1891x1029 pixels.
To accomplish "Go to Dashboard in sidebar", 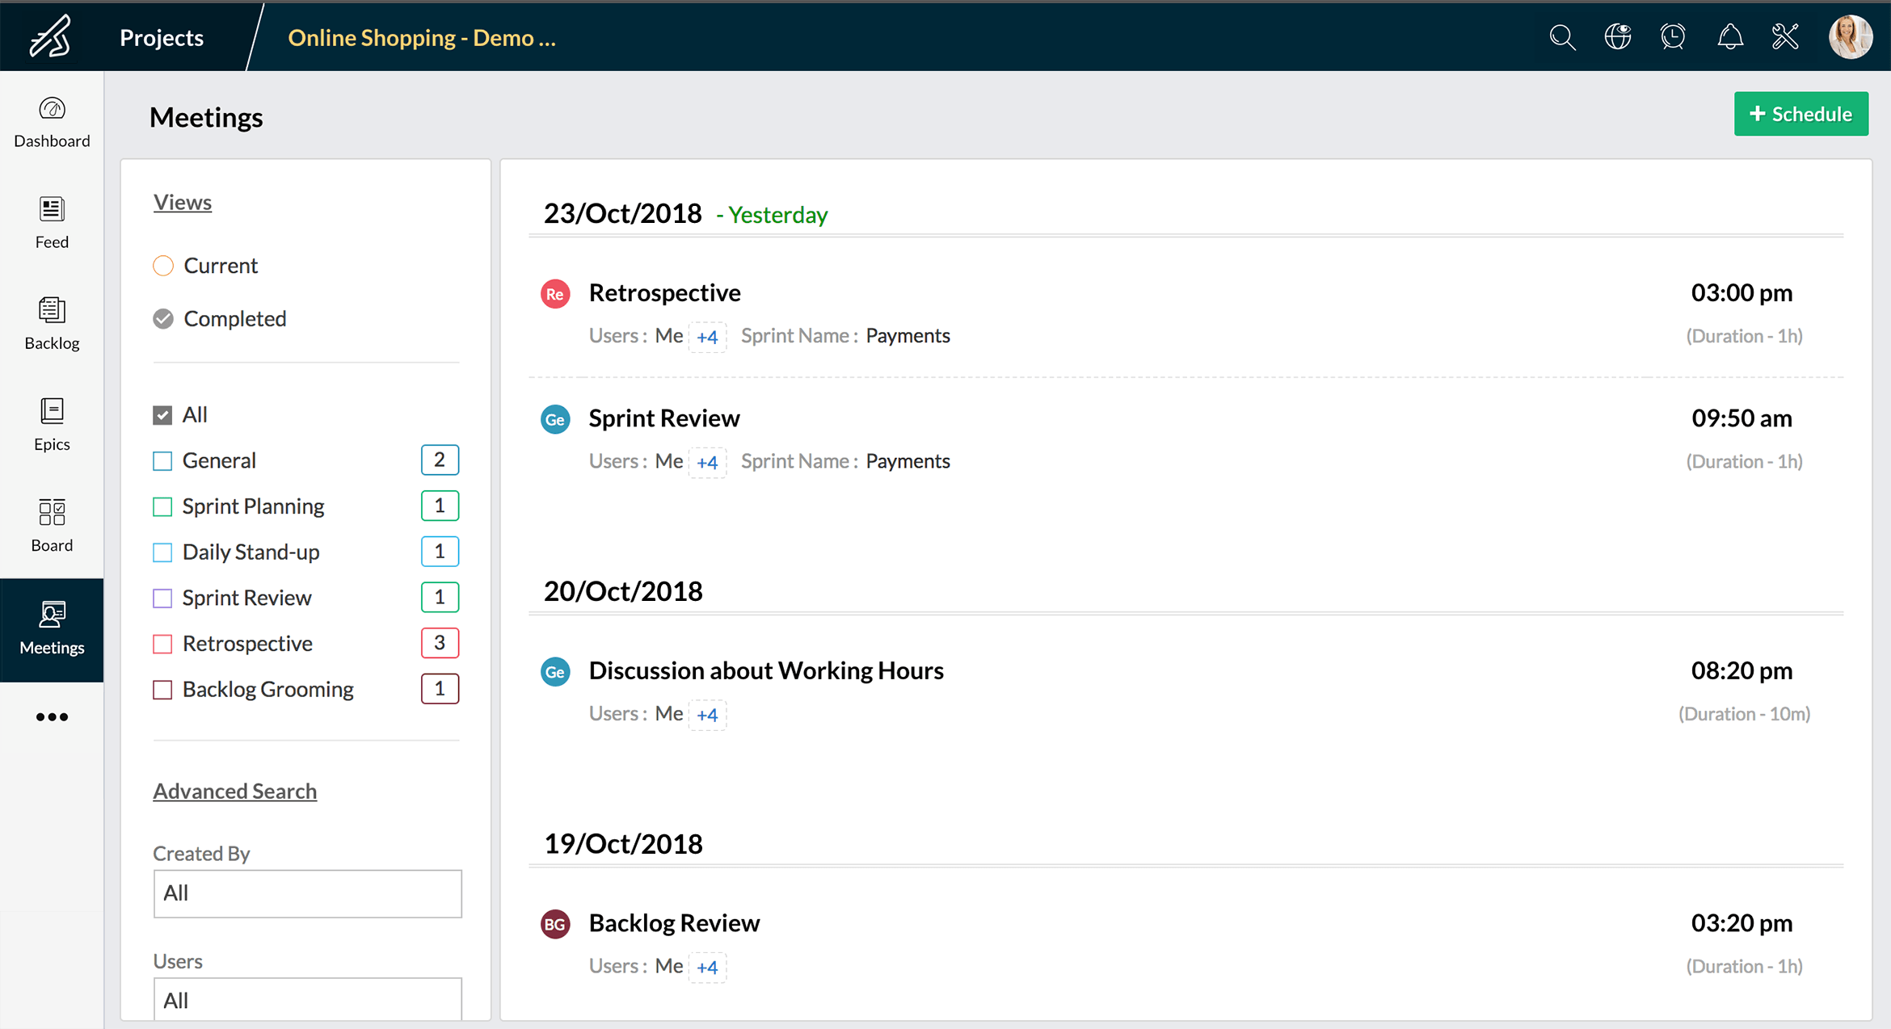I will [x=52, y=122].
